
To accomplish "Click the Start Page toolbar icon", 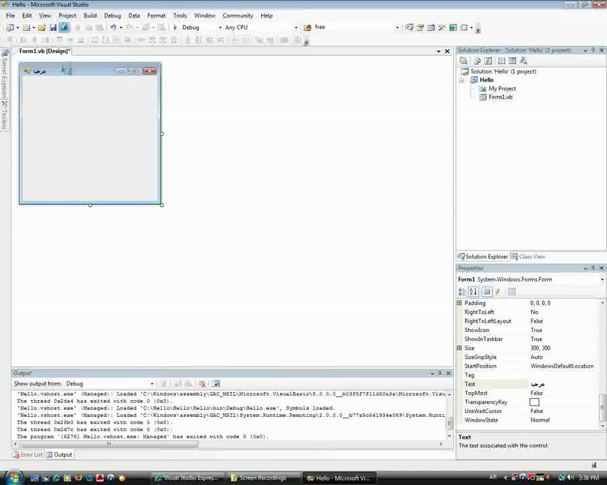I will [x=453, y=28].
